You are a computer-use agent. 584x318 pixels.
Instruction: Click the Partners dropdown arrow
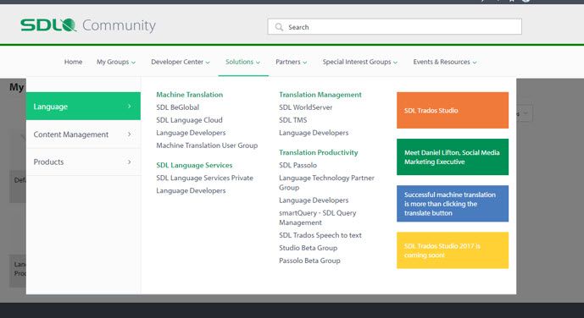(304, 63)
